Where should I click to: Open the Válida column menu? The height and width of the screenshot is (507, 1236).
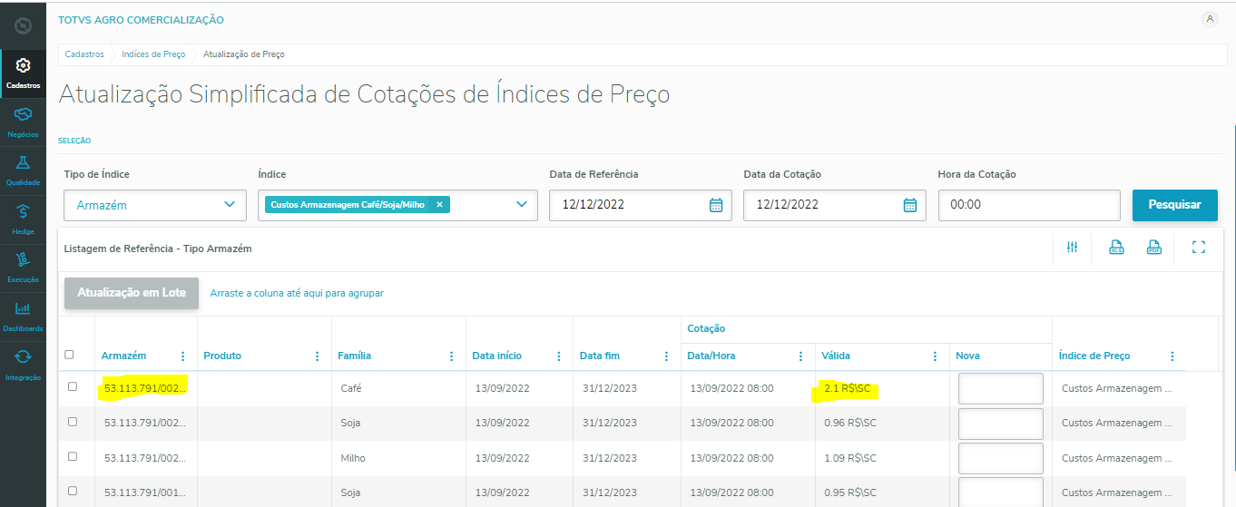935,356
